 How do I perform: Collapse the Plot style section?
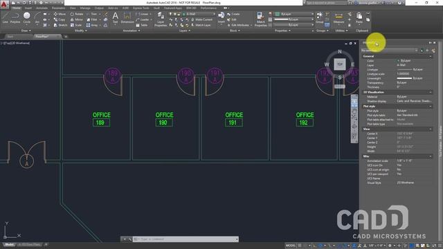click(x=431, y=106)
